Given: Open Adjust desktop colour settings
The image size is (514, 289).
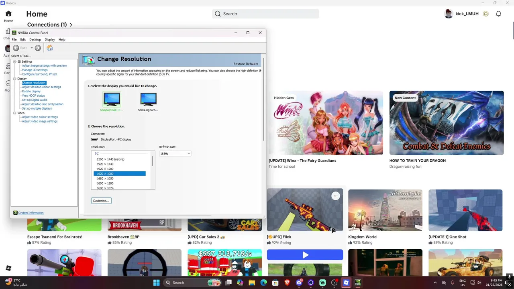Looking at the screenshot, I should coord(41,87).
